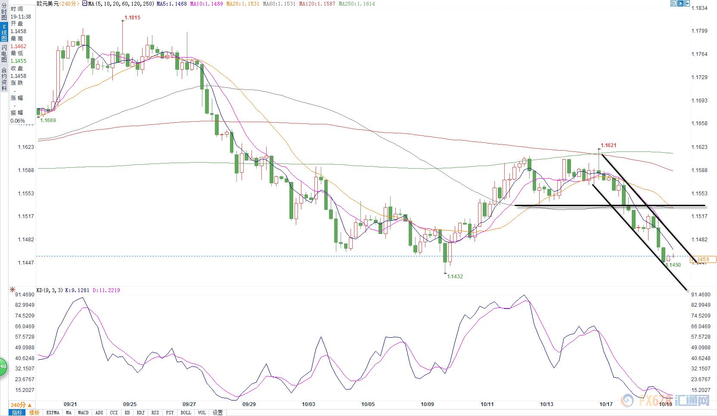717x416 pixels.
Task: Switch to 分时图 sidebar tab
Action: point(4,12)
